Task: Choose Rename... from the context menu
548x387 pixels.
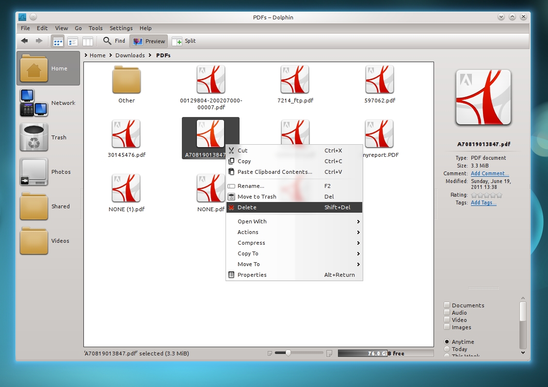Action: point(294,186)
